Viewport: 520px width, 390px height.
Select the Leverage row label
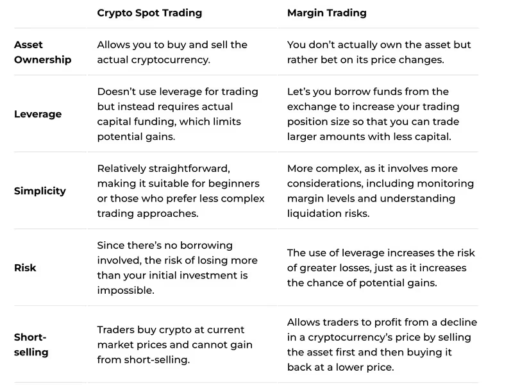tap(38, 114)
